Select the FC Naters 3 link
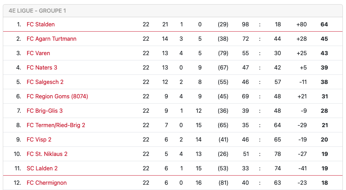346x190 pixels. coord(42,67)
